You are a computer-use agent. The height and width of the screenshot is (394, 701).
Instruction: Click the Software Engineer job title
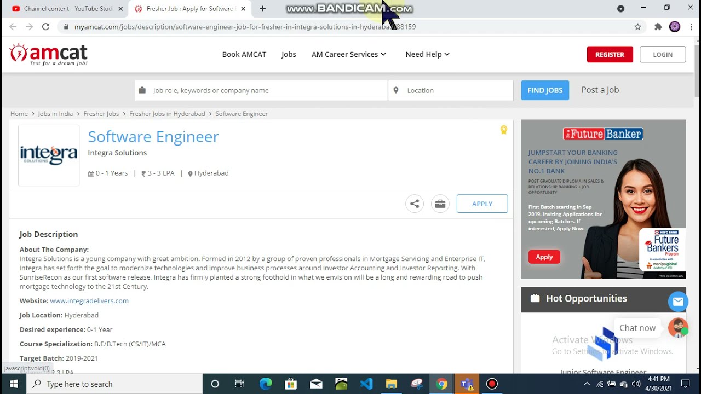[153, 136]
